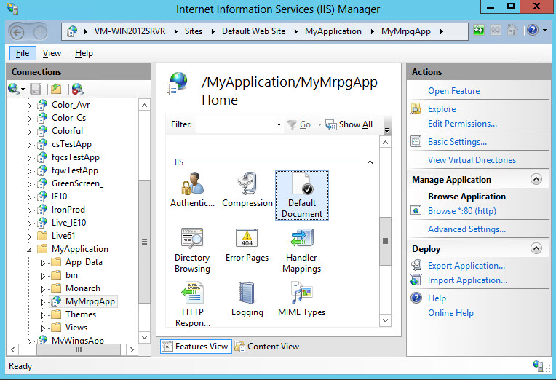Click the Back navigation arrow button
The width and height of the screenshot is (556, 380).
click(17, 33)
